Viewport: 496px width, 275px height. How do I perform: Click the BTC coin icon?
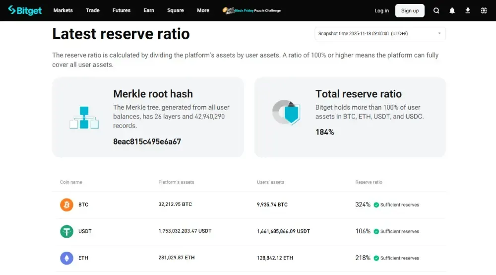66,205
